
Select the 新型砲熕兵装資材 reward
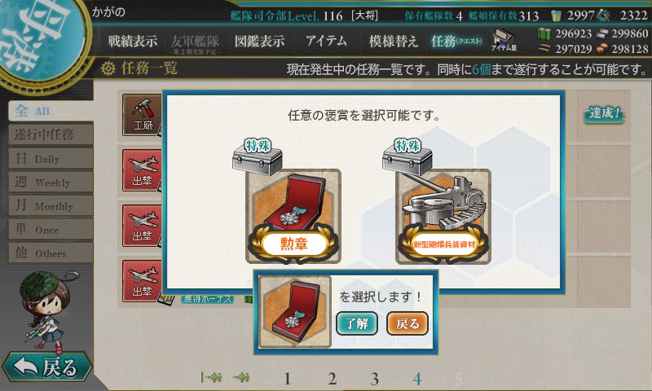tap(443, 216)
